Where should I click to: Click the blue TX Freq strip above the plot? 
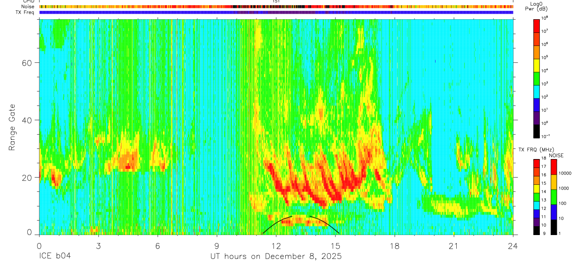pos(276,12)
